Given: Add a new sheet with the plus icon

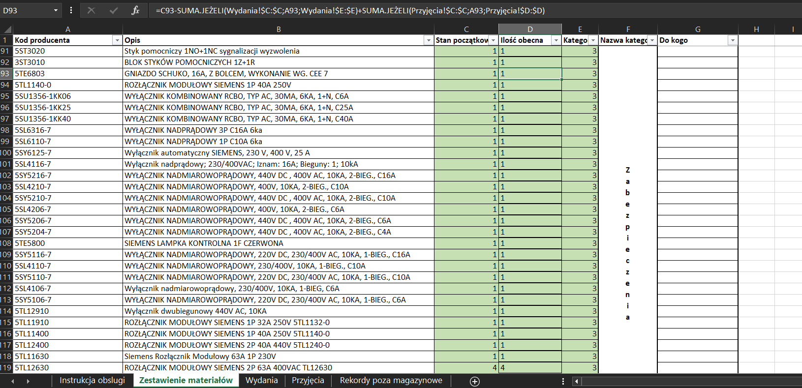Looking at the screenshot, I should pyautogui.click(x=475, y=382).
